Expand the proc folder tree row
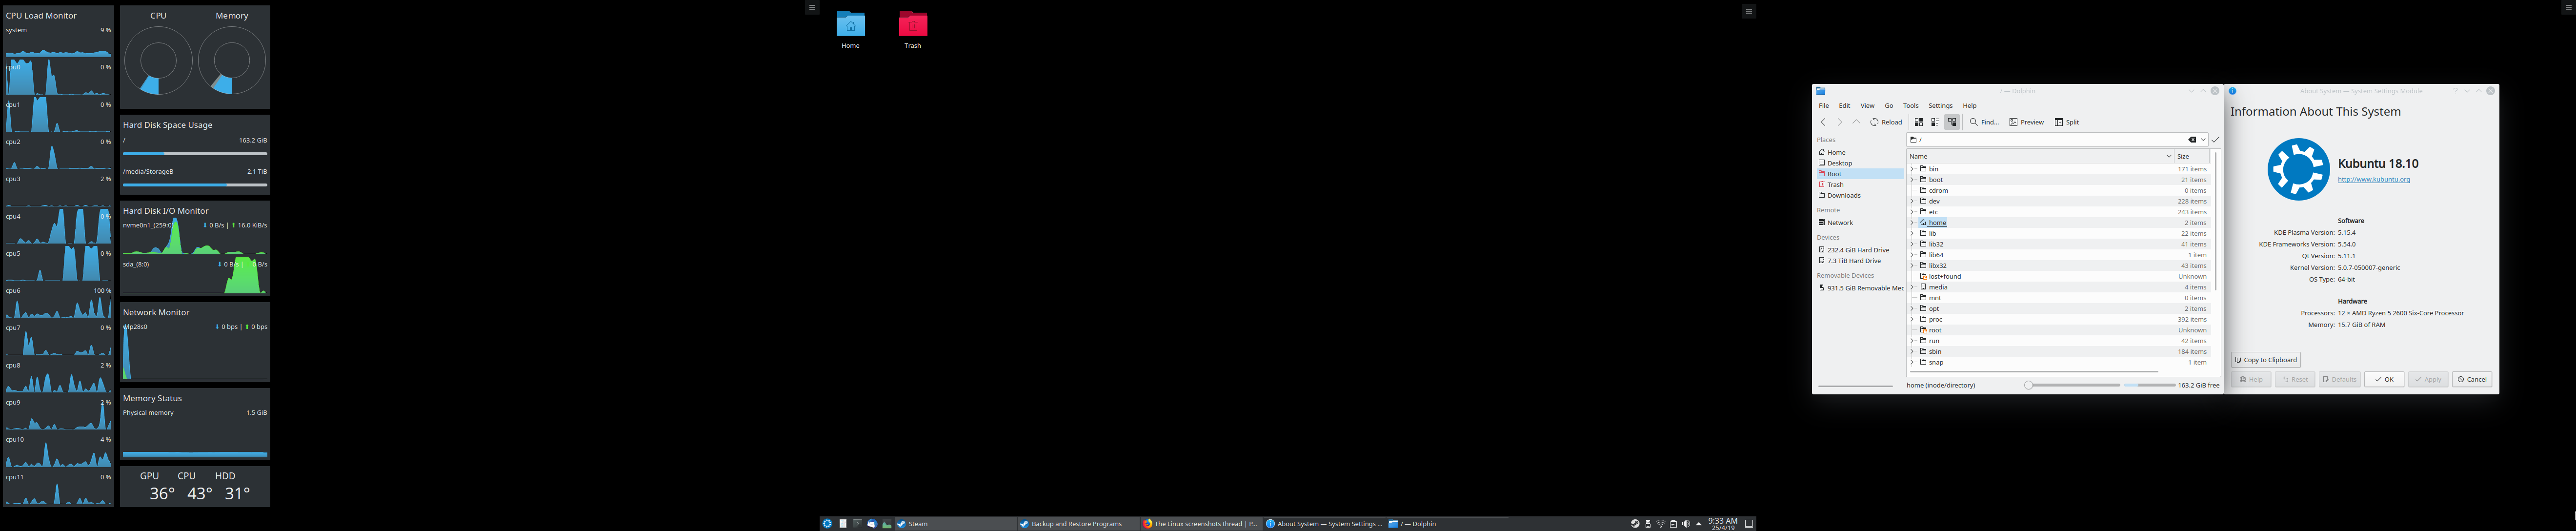Image resolution: width=2576 pixels, height=531 pixels. (1913, 319)
